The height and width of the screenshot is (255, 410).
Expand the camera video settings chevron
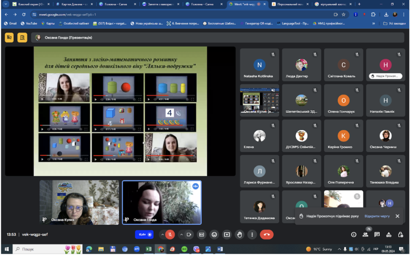point(181,235)
